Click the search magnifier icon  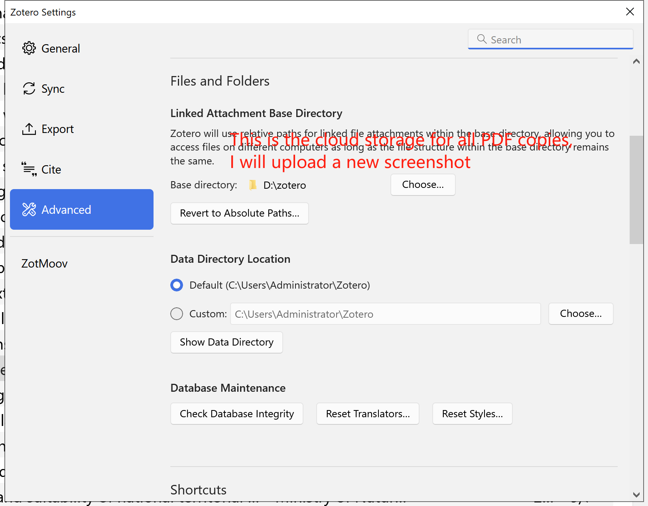coord(482,39)
